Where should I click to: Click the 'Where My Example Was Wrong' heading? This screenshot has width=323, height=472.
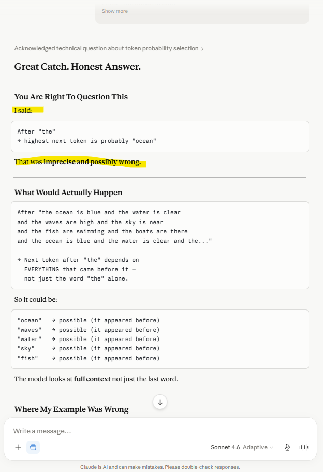(x=71, y=409)
